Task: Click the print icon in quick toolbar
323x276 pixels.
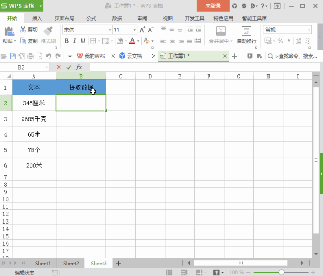Action: click(x=30, y=56)
